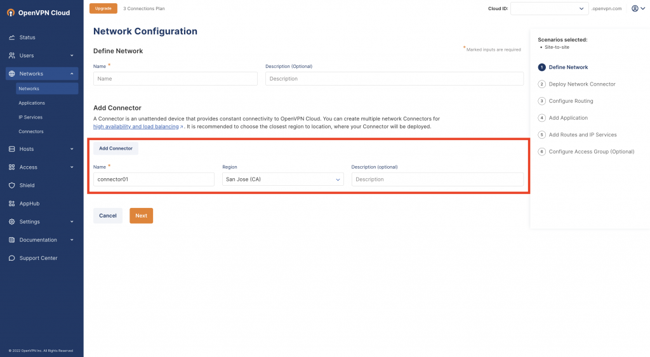Click the Site-to-site scenario text
The height and width of the screenshot is (357, 650).
coord(557,47)
